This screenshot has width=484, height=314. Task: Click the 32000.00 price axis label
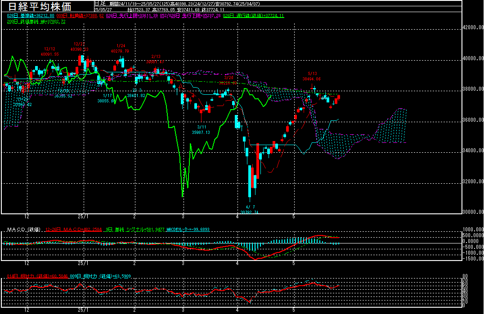[473, 181]
